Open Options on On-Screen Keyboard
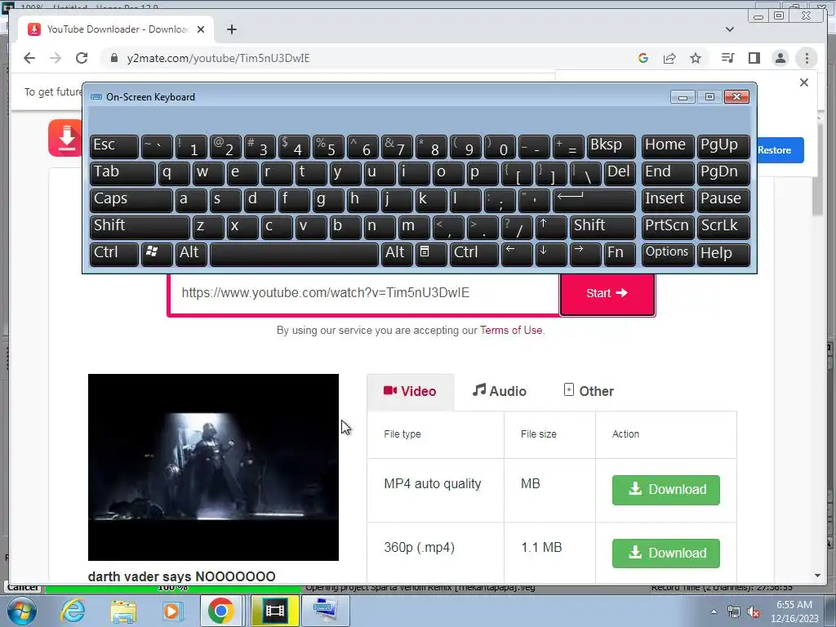The height and width of the screenshot is (627, 836). [668, 254]
